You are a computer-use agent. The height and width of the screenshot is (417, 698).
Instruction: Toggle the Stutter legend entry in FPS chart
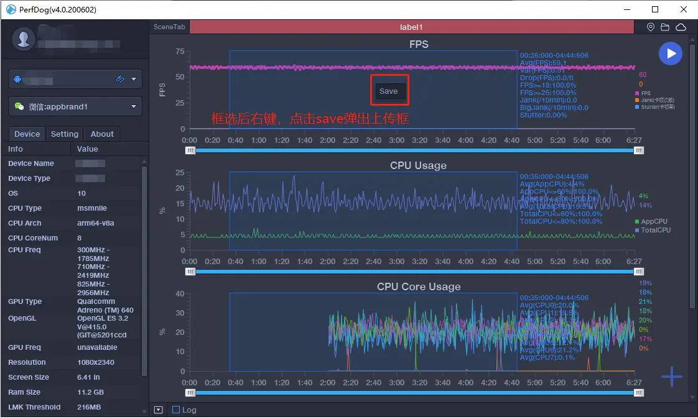(x=655, y=107)
